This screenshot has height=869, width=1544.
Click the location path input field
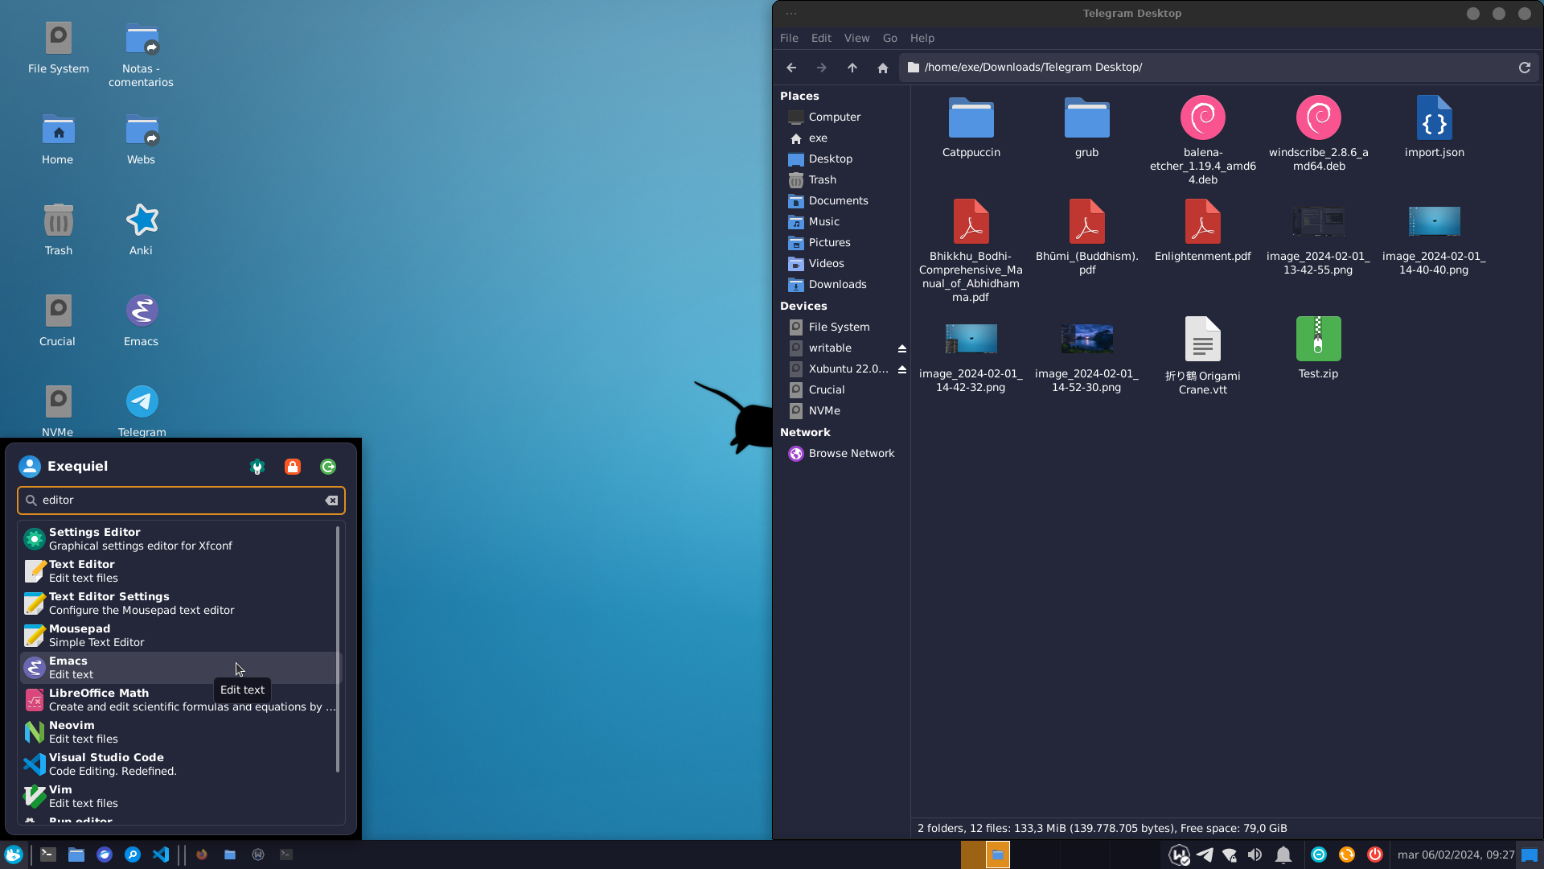click(x=1206, y=68)
